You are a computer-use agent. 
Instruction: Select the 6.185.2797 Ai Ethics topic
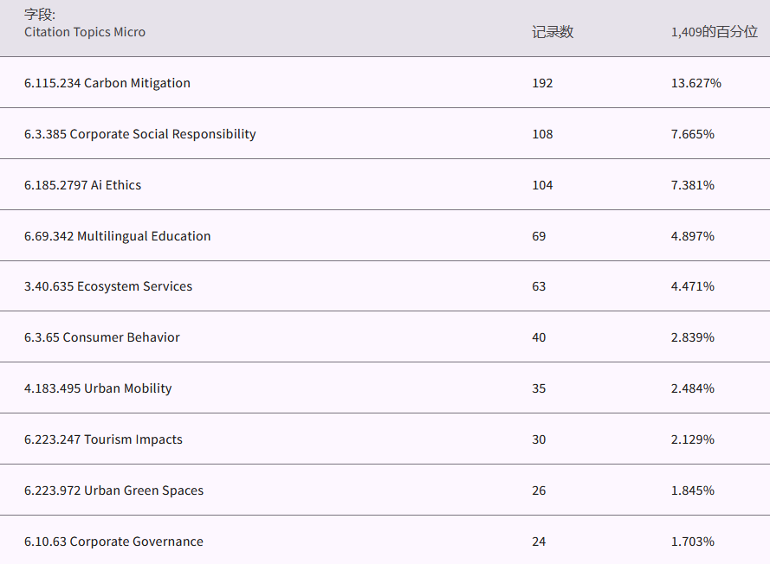(83, 185)
